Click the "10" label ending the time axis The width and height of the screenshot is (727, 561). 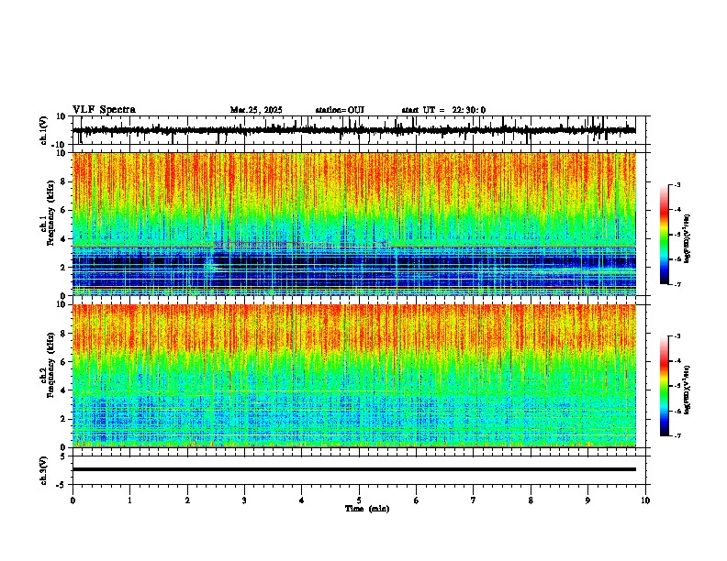[x=645, y=500]
